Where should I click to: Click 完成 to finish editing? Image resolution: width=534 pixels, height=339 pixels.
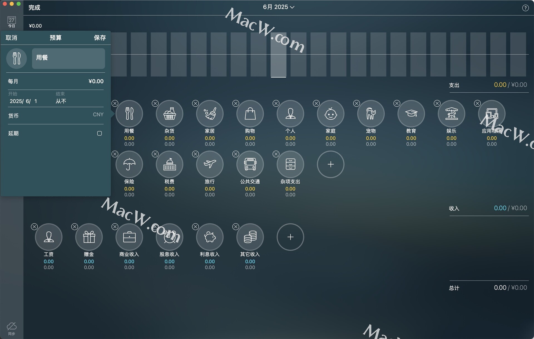click(34, 8)
